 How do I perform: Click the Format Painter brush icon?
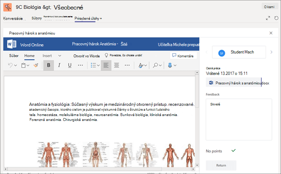36,65
